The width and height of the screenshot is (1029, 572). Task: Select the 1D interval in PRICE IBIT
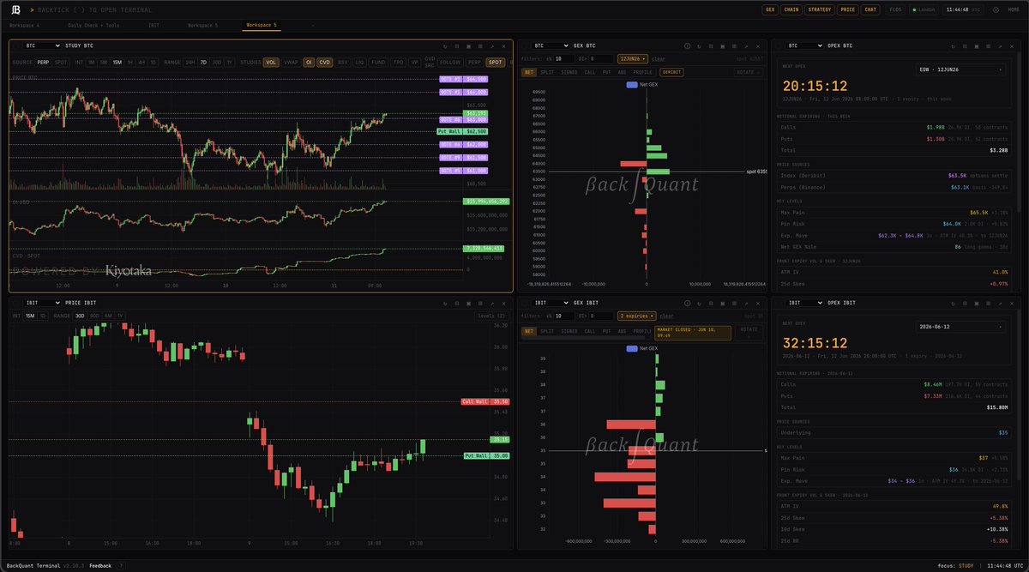pos(43,316)
